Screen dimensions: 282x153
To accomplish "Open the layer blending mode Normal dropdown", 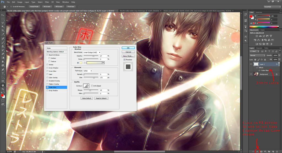I will [257, 55].
